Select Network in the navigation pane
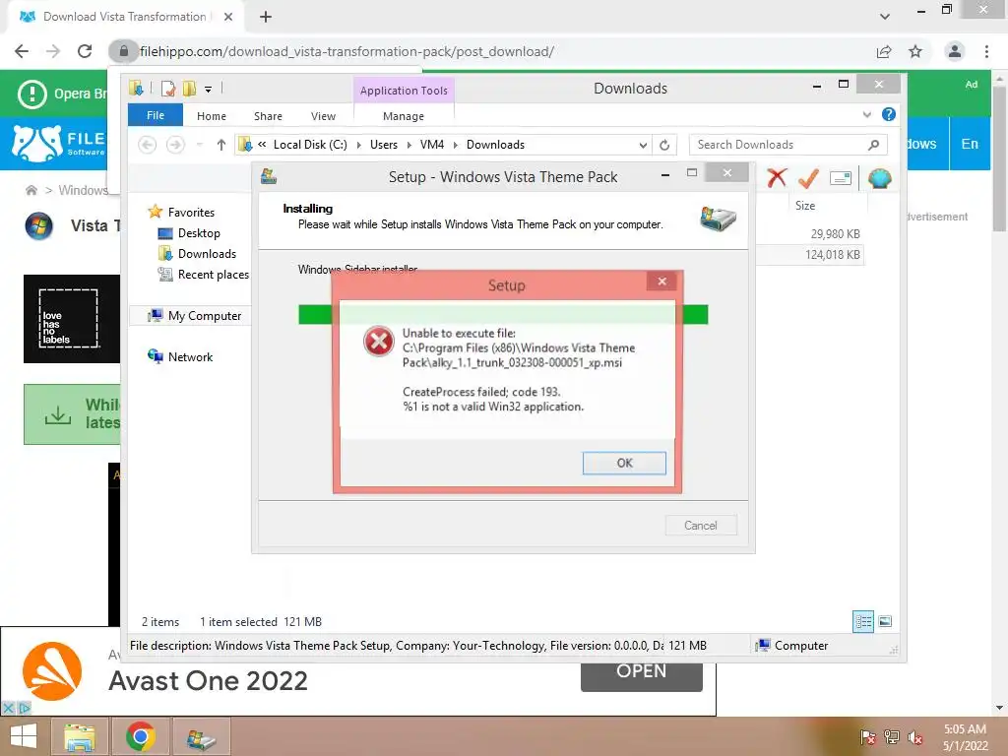This screenshot has width=1008, height=756. click(190, 356)
